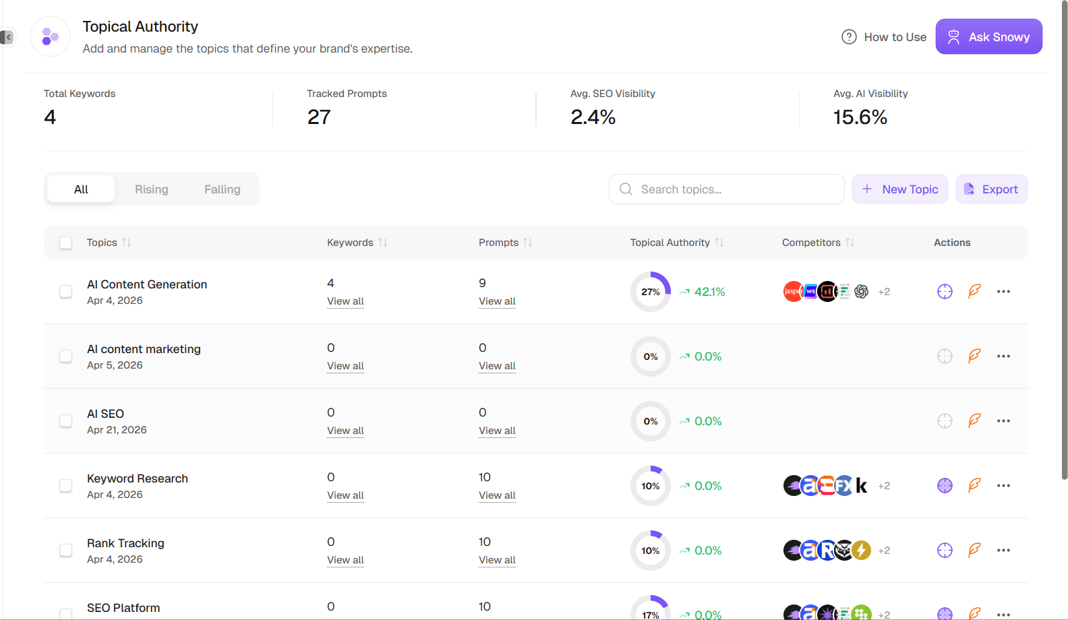The image size is (1068, 620).
Task: Click the 27% authority ring for AI Content Generation
Action: click(x=651, y=292)
